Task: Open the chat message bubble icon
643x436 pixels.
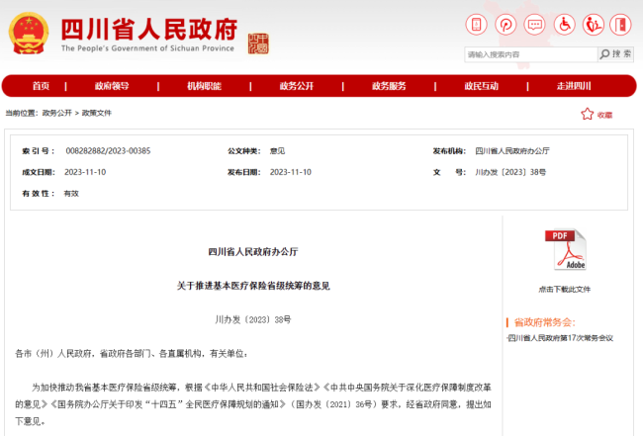Action: 535,25
